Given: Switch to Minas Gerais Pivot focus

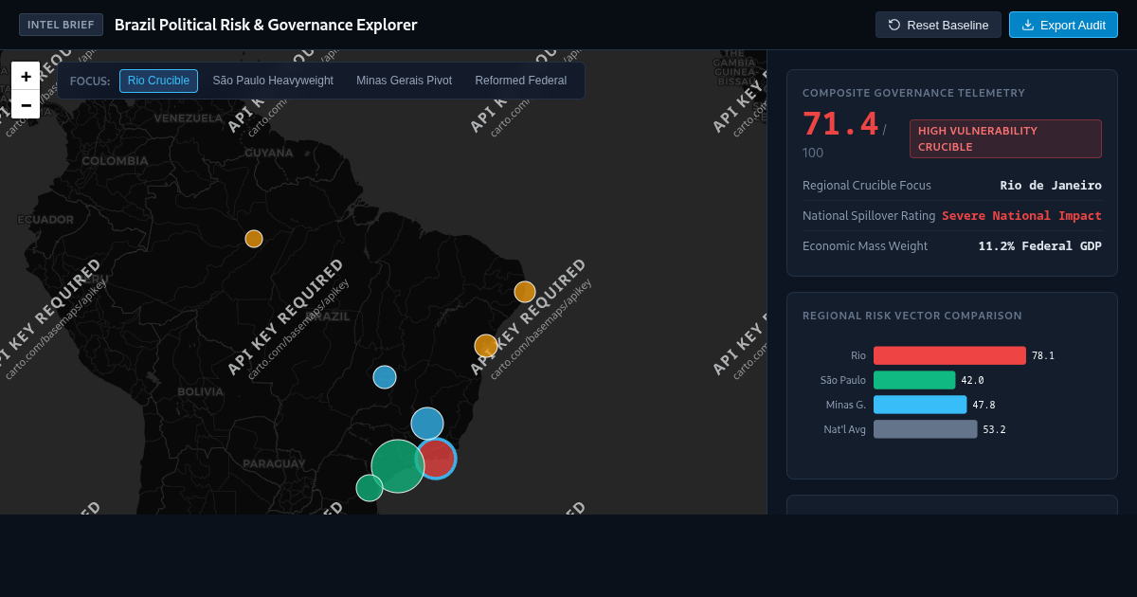Looking at the screenshot, I should pos(404,81).
